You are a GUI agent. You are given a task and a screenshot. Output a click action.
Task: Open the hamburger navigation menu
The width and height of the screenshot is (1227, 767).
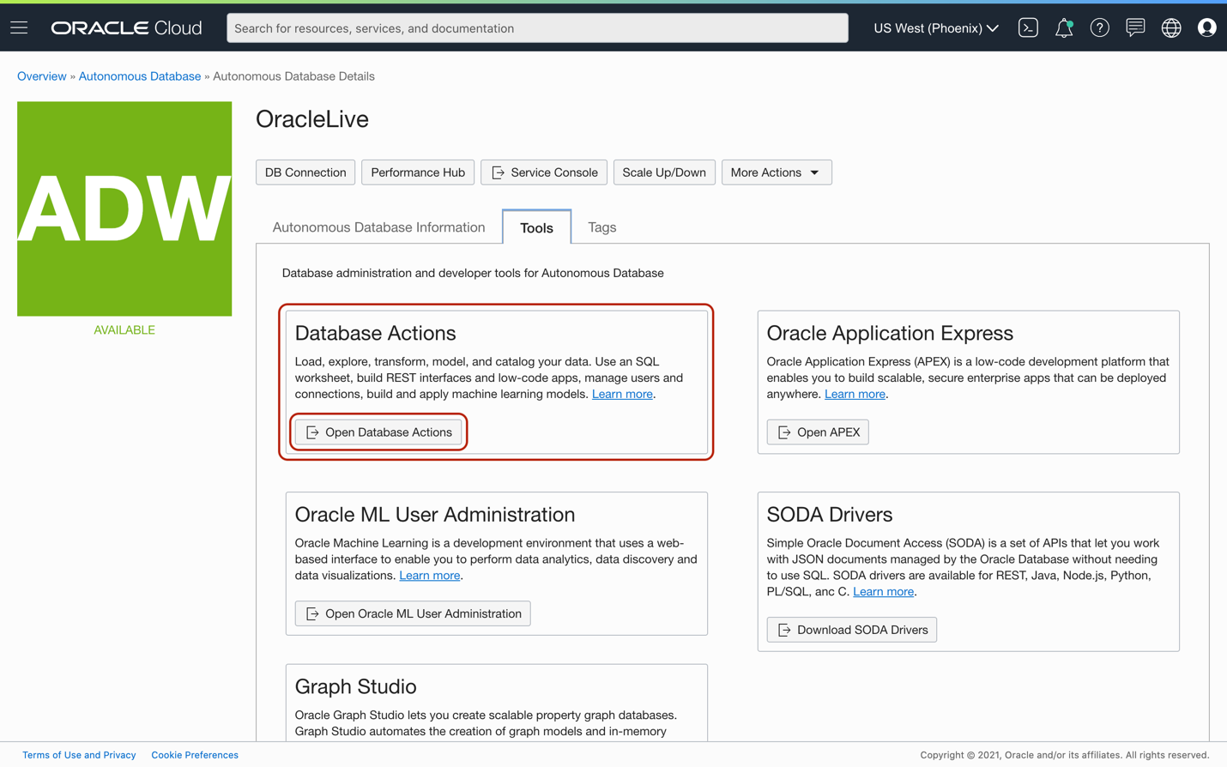coord(19,28)
